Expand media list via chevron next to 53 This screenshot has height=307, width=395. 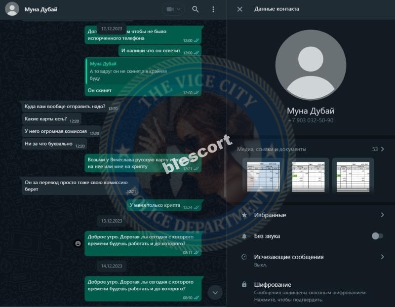(x=382, y=149)
